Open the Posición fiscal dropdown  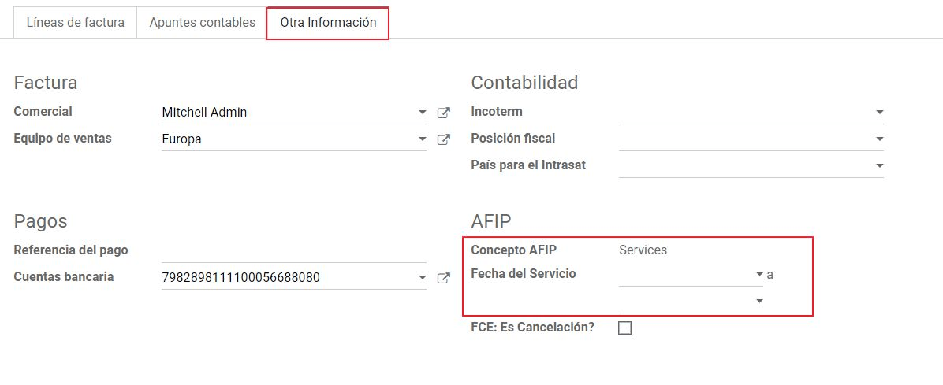880,139
